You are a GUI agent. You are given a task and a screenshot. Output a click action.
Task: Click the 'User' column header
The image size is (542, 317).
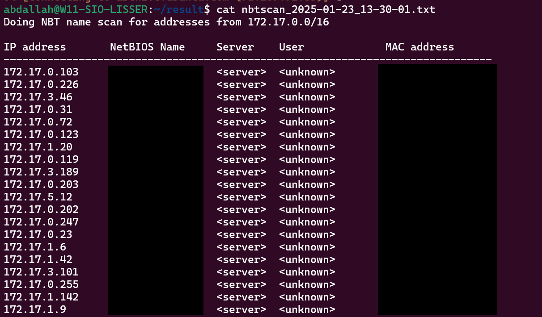pos(292,47)
